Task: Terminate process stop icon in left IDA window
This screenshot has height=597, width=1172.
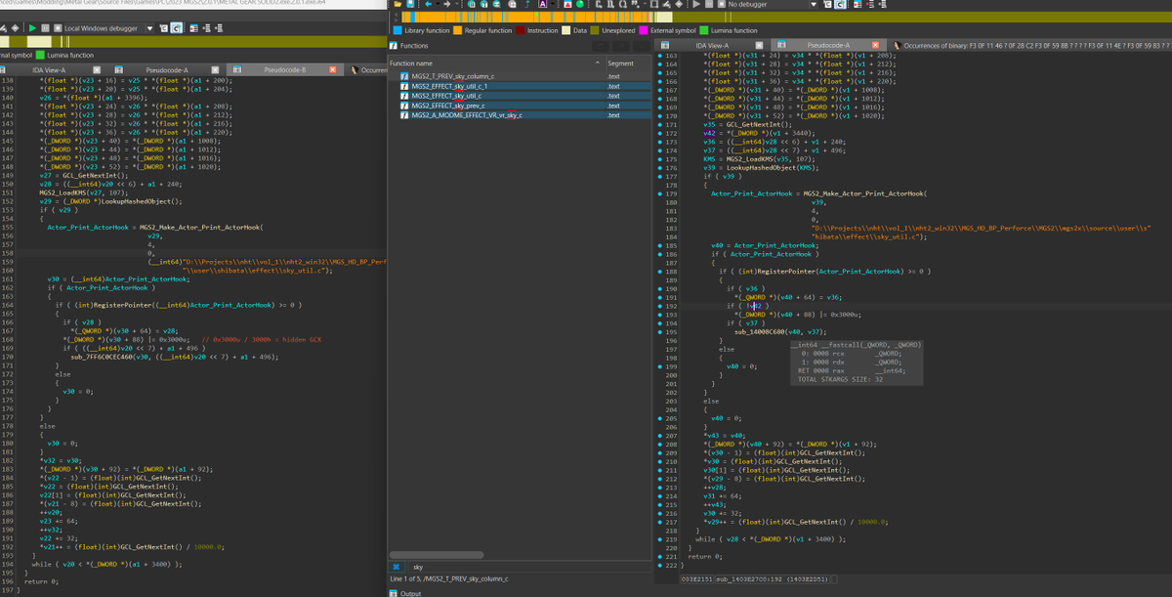Action: click(x=58, y=28)
